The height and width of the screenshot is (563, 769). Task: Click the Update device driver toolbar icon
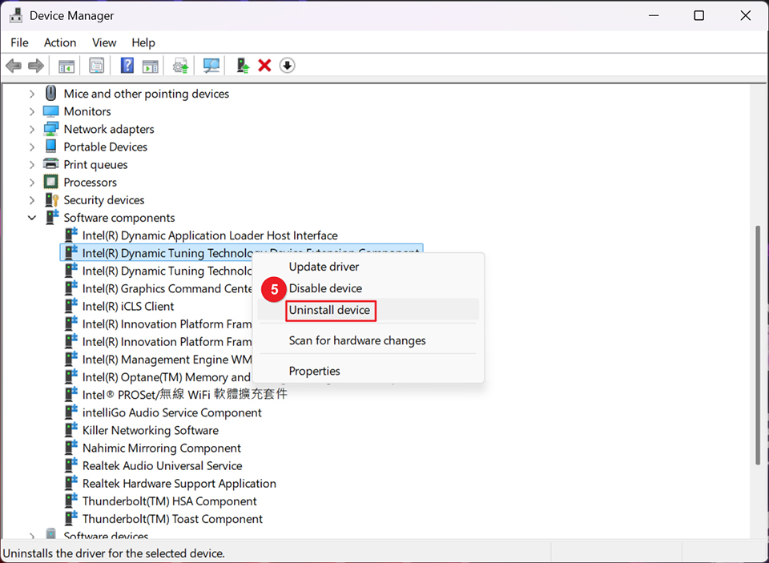(x=180, y=65)
